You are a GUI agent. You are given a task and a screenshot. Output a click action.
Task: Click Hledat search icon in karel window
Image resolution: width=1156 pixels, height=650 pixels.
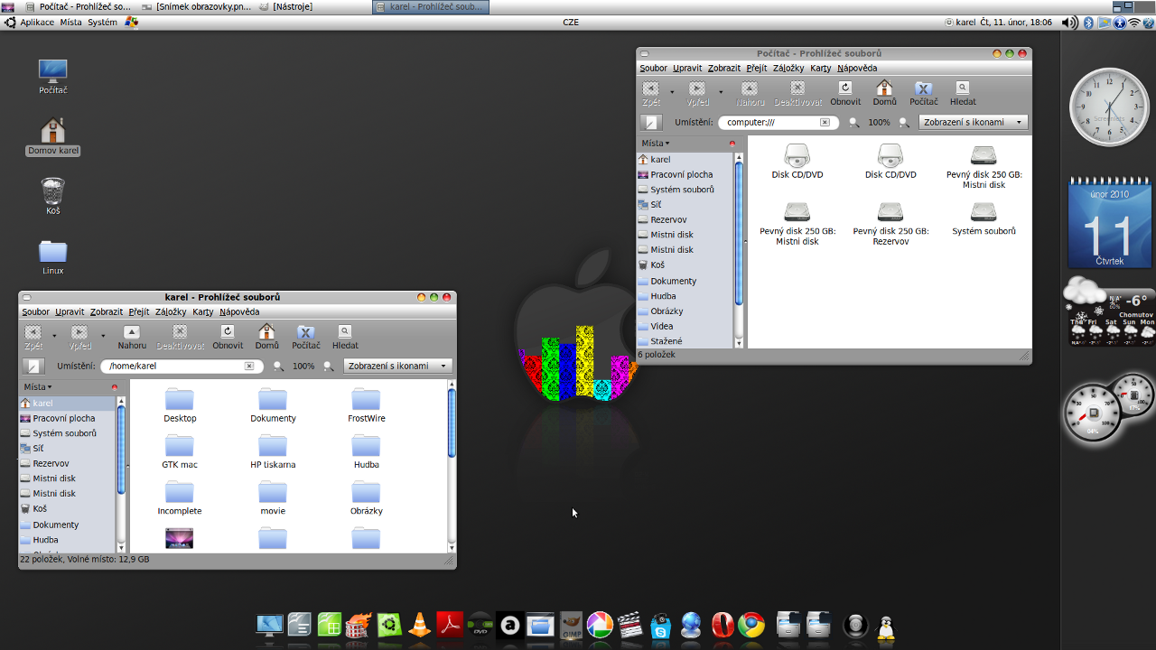(345, 332)
